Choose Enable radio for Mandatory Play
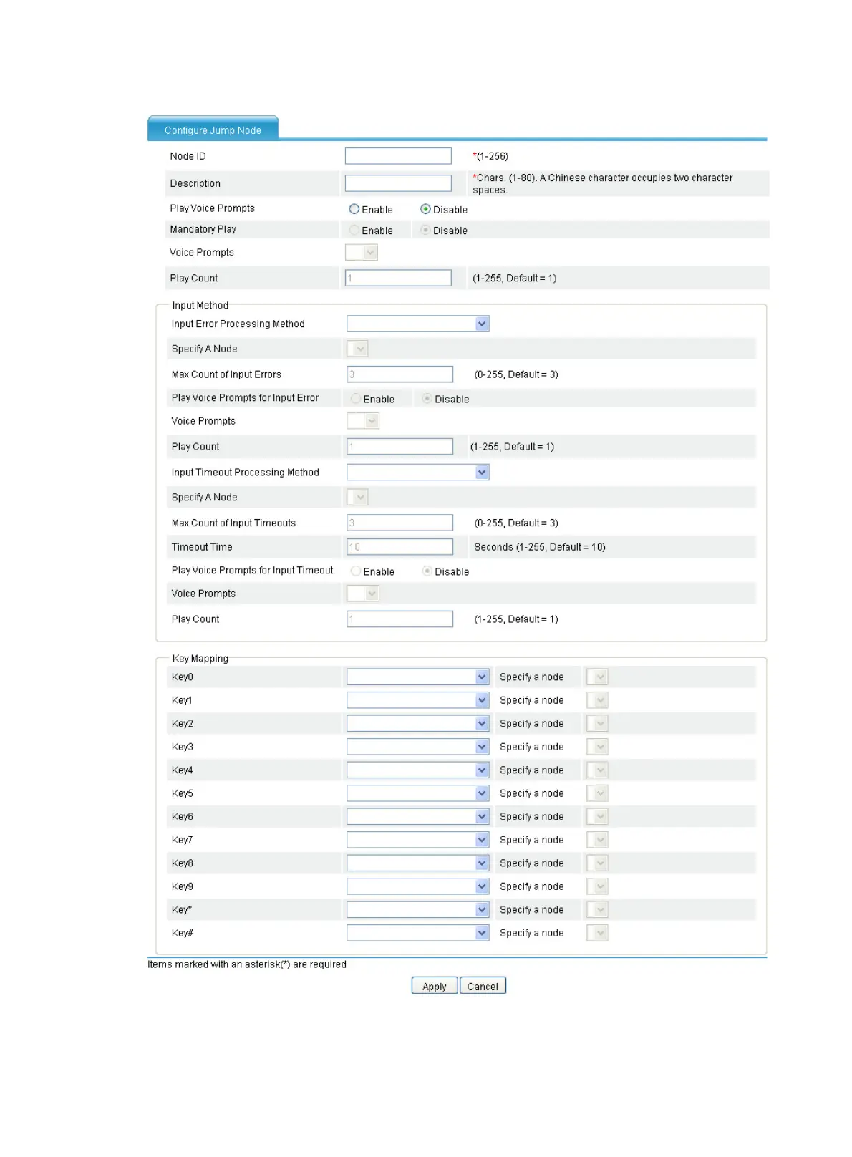The height and width of the screenshot is (1157, 852). click(354, 230)
